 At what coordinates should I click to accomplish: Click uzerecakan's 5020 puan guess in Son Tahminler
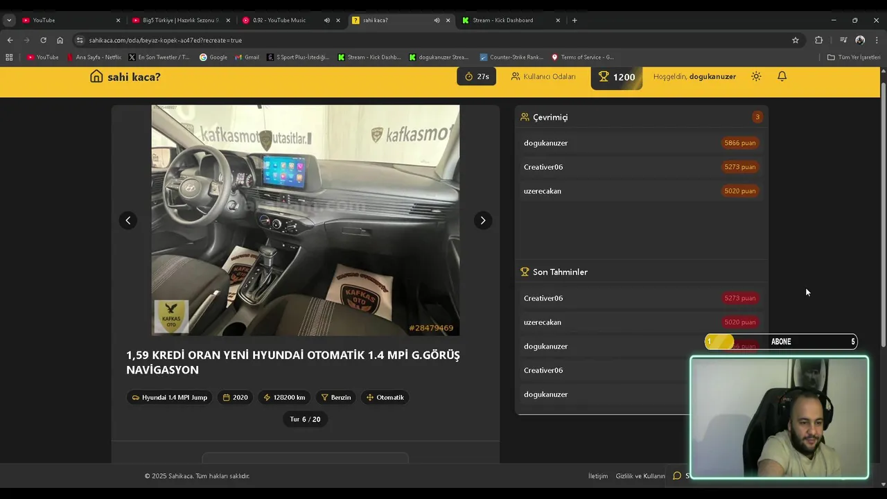739,322
